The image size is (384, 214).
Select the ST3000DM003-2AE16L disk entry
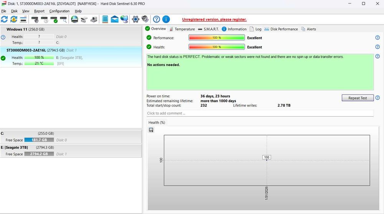[x=71, y=57]
